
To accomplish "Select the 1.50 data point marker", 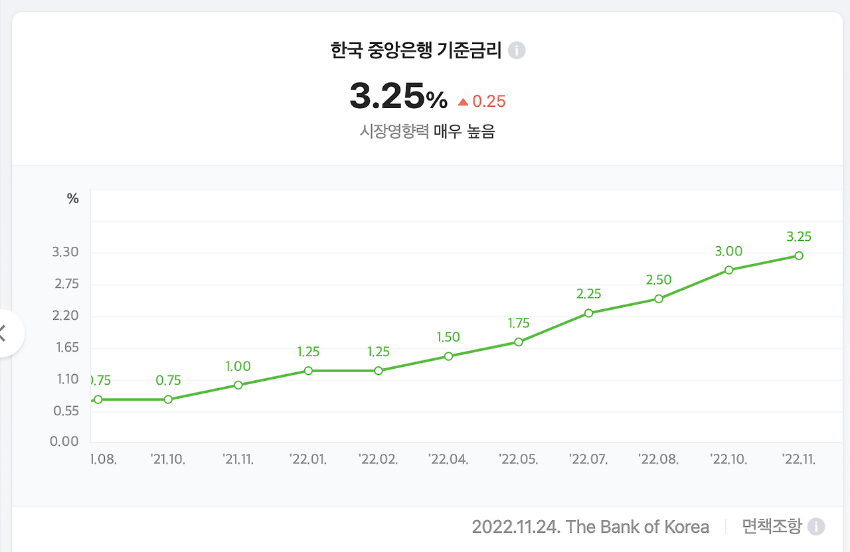I will click(448, 357).
